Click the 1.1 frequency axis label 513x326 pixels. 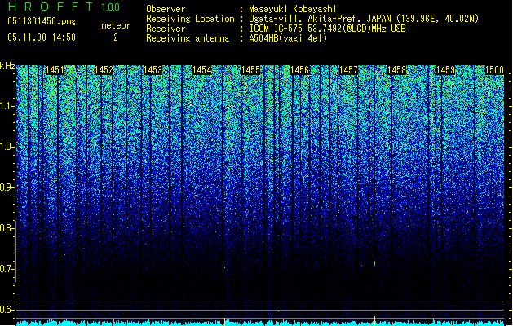(7, 106)
